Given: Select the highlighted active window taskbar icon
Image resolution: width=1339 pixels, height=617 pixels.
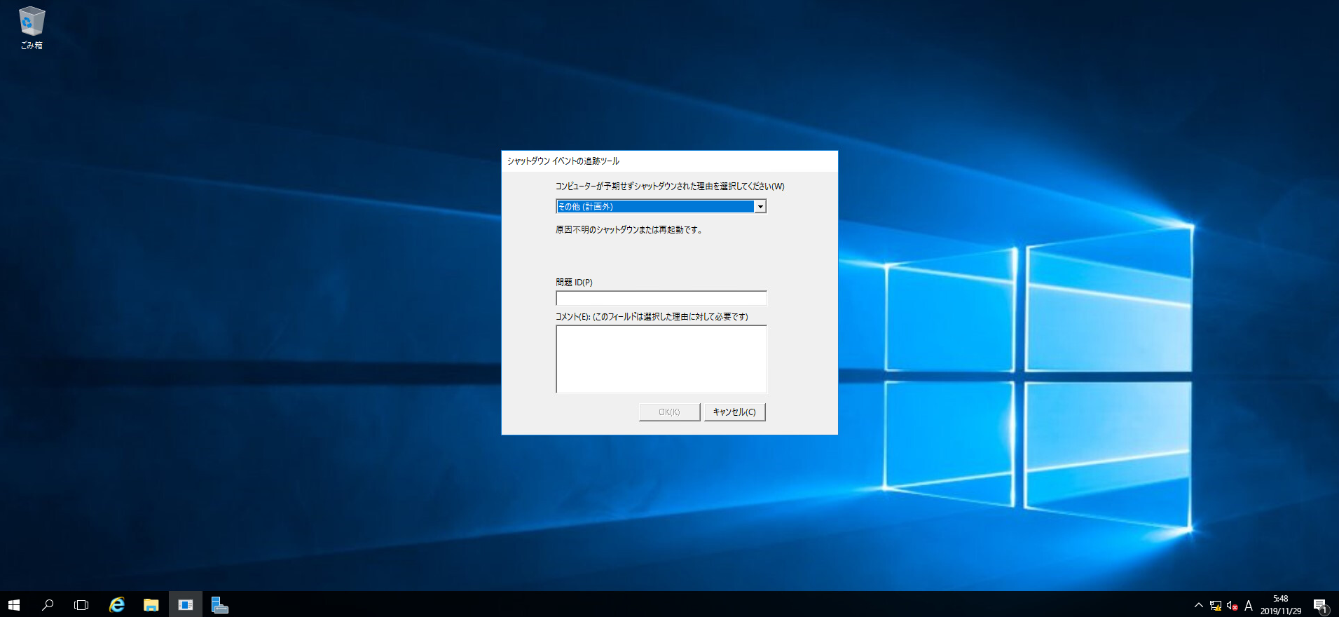Looking at the screenshot, I should (x=186, y=604).
